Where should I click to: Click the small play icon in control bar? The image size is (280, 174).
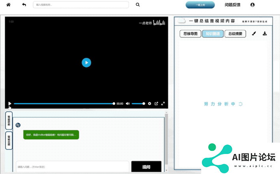[x=9, y=103]
